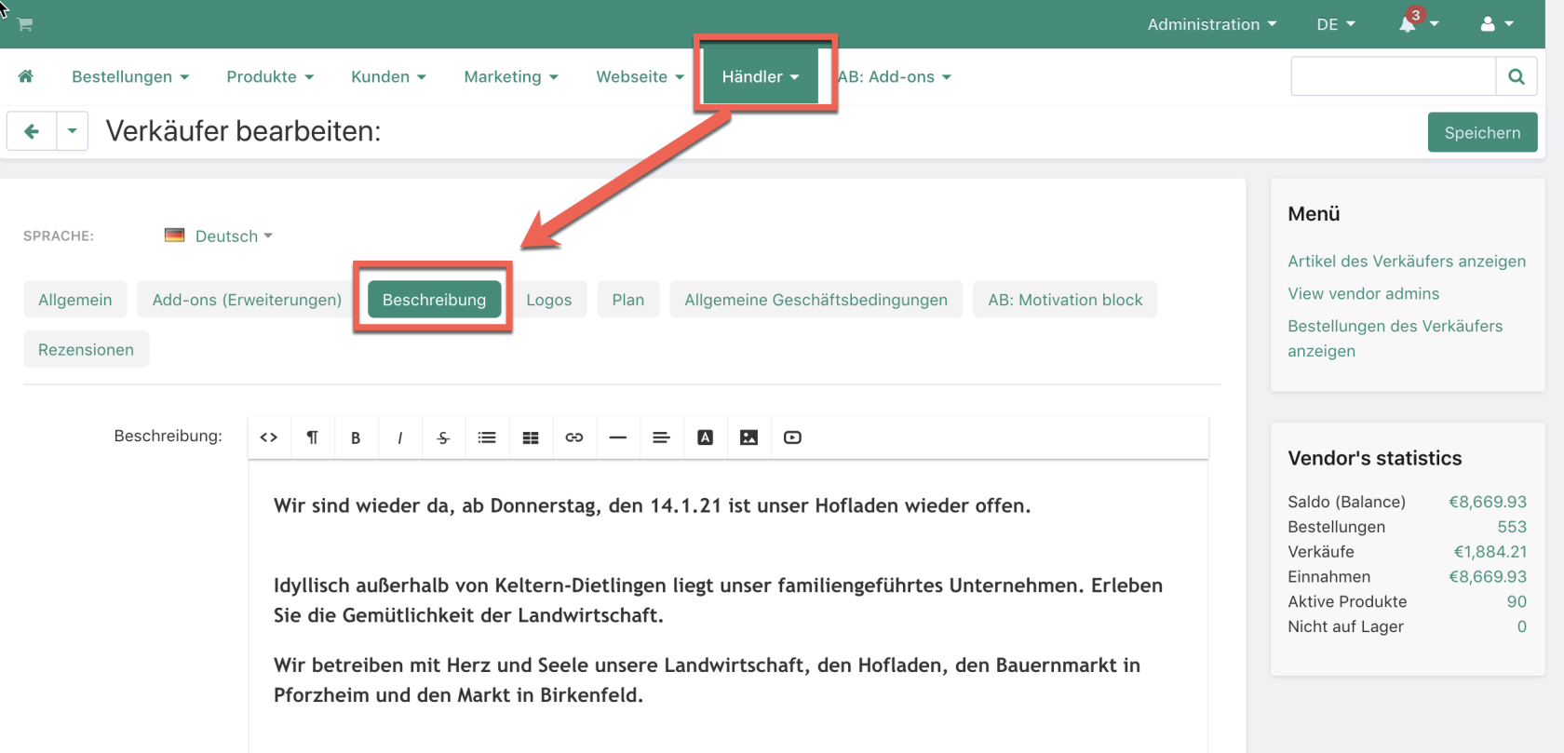Open the Rezensionen tab

pos(86,349)
